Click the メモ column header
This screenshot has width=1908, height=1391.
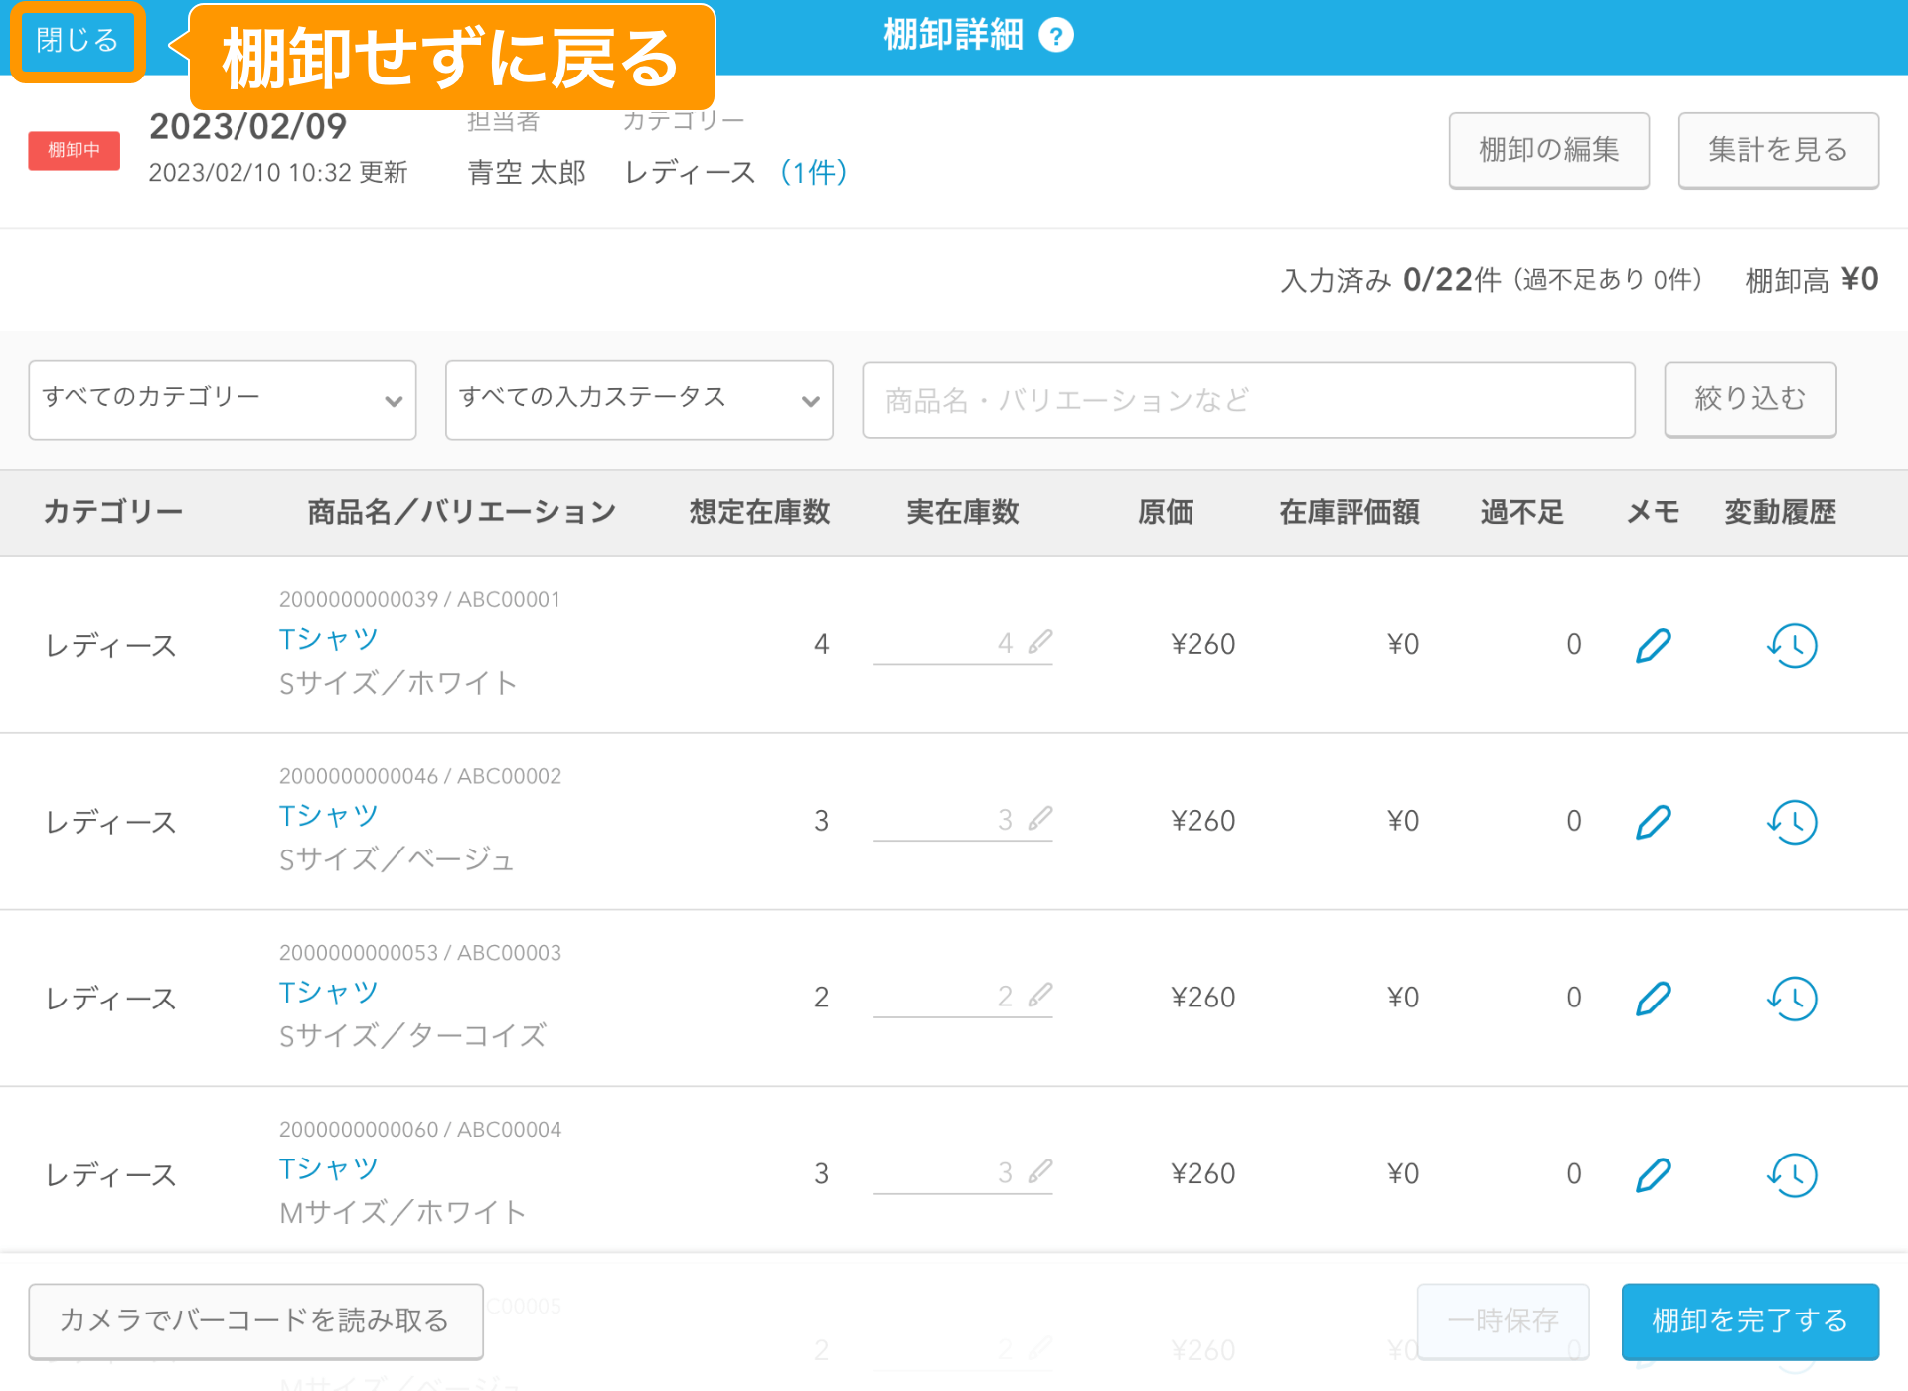point(1654,512)
